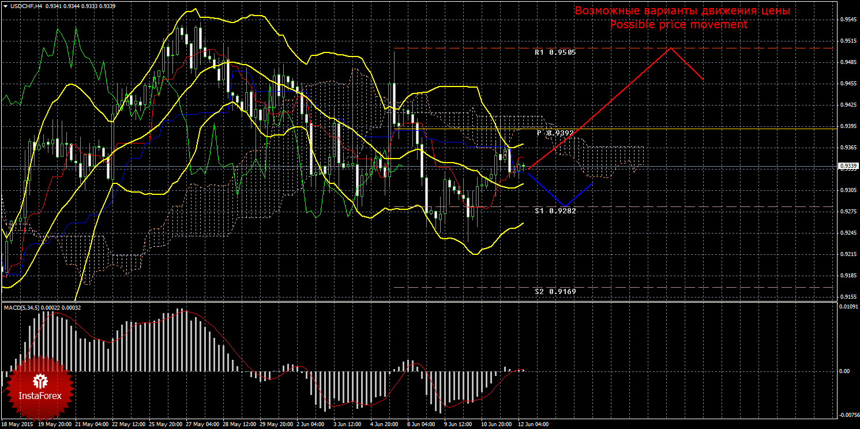This screenshot has height=429, width=860.
Task: Select the S1 0.9282 support label
Action: (555, 211)
